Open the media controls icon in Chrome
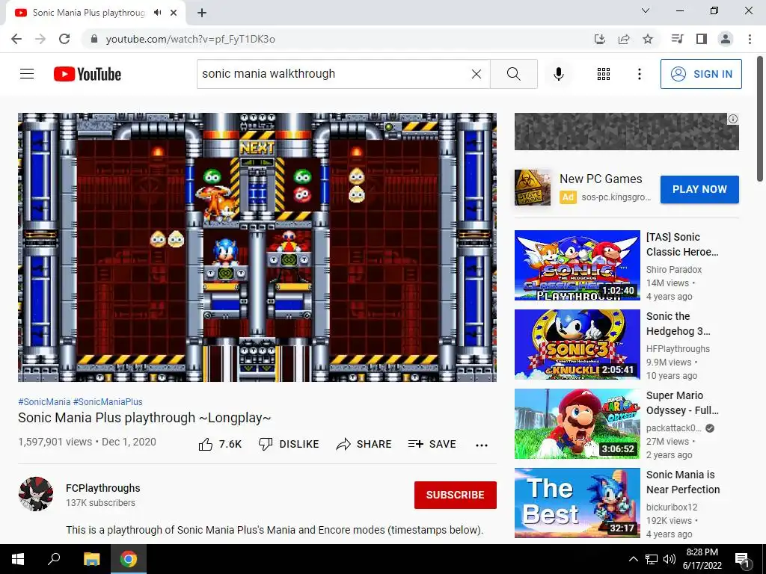 (677, 39)
